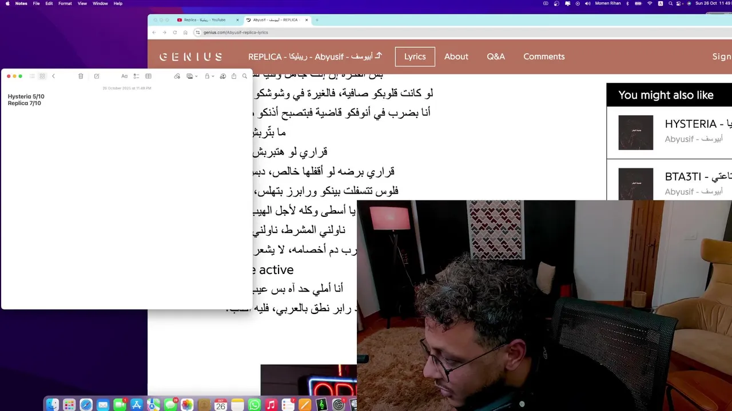
Task: Open the BTA3TI album cover thumbnail
Action: tap(635, 183)
